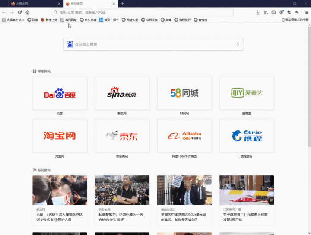Click the 新闻推荐 section header
The height and width of the screenshot is (235, 311).
[x=41, y=170]
